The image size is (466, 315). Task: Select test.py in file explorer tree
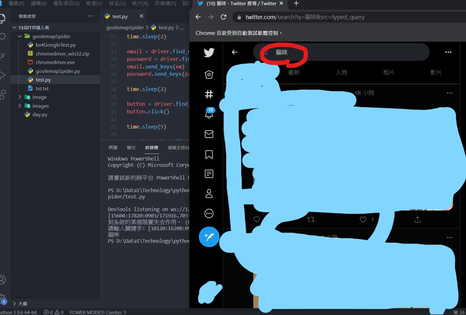click(x=43, y=80)
